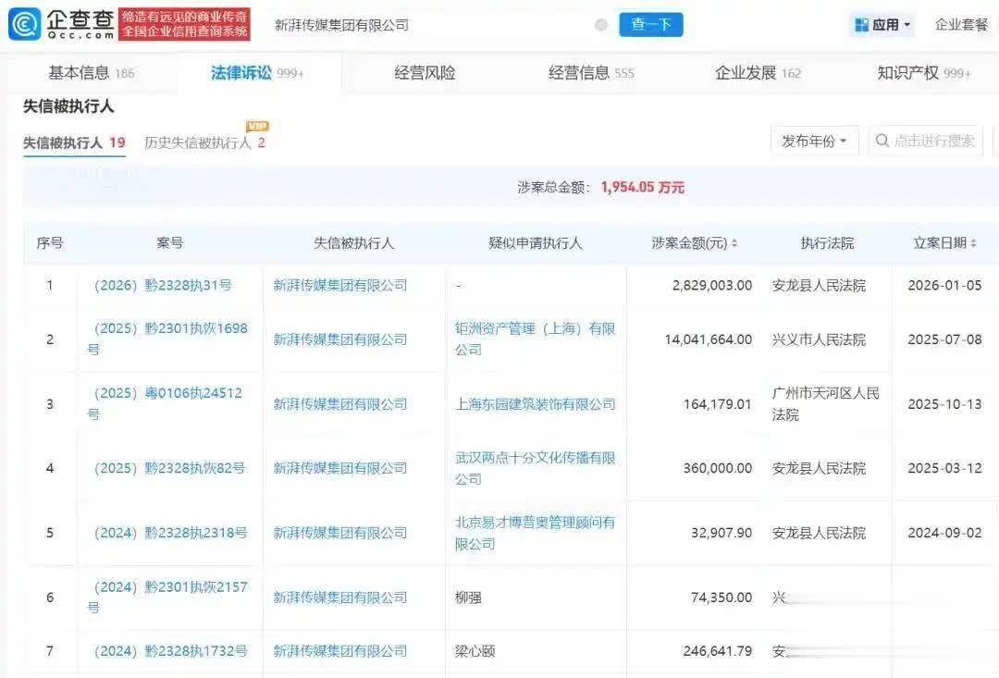Viewport: 999px width, 678px height.
Task: Click the 企业套餐 link
Action: (961, 25)
